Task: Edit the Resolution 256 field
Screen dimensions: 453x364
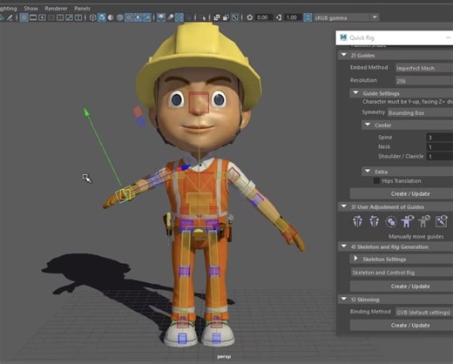Action: [424, 81]
